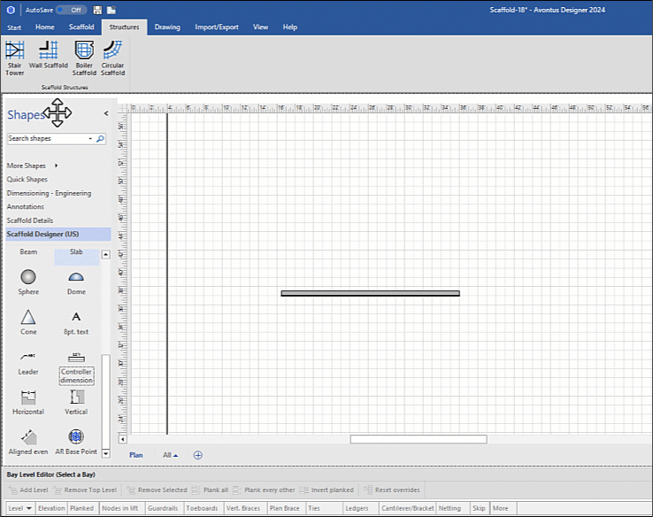Click the Save icon in title bar
Image resolution: width=653 pixels, height=517 pixels.
tap(96, 10)
